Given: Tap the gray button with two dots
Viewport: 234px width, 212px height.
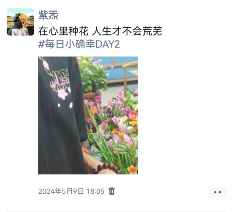Looking at the screenshot, I should coord(218,192).
